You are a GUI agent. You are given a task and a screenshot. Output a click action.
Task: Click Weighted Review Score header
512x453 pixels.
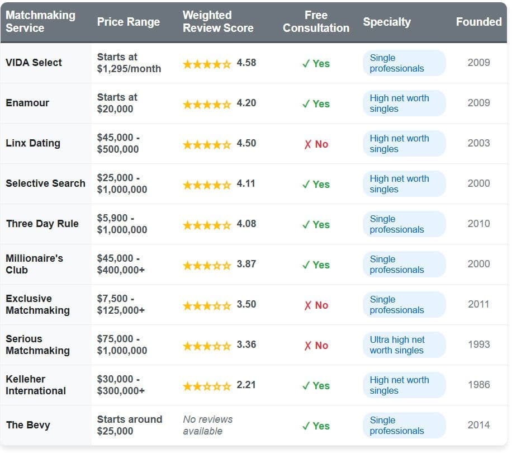click(x=218, y=22)
